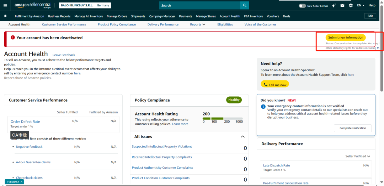Open the sparkle AI assistant icon
Screen dimensions: 384x186
point(334,5)
